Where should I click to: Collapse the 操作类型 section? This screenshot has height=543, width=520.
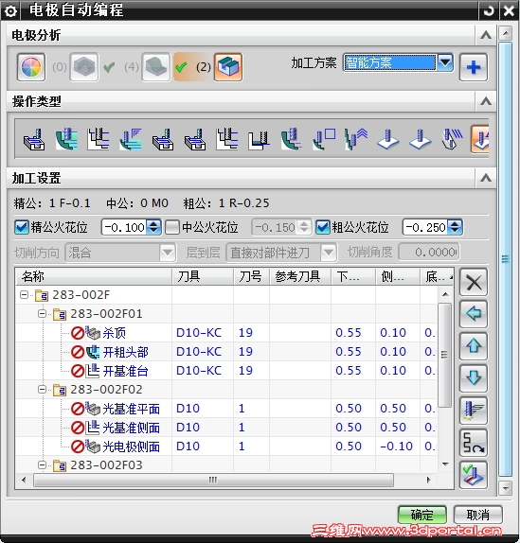click(486, 101)
